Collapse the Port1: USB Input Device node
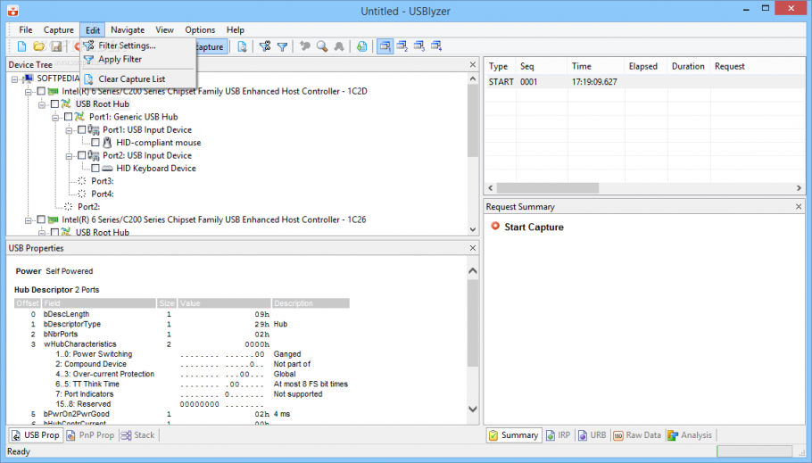Image resolution: width=812 pixels, height=463 pixels. (x=69, y=130)
